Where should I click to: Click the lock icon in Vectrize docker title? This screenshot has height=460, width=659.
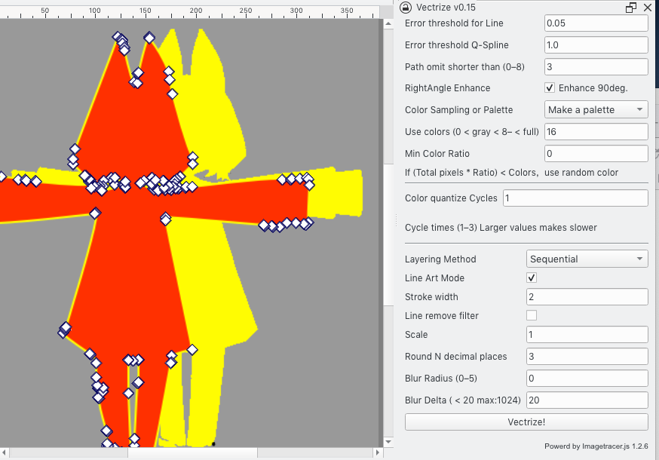pos(405,8)
